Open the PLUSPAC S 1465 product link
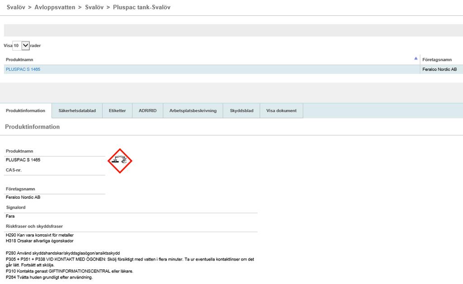Viewport: 463px width, 284px height. pyautogui.click(x=23, y=69)
